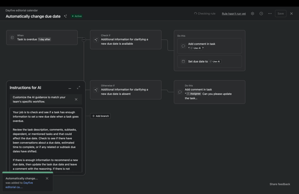Click comment bubble icon in Assignee action

coord(180,92)
